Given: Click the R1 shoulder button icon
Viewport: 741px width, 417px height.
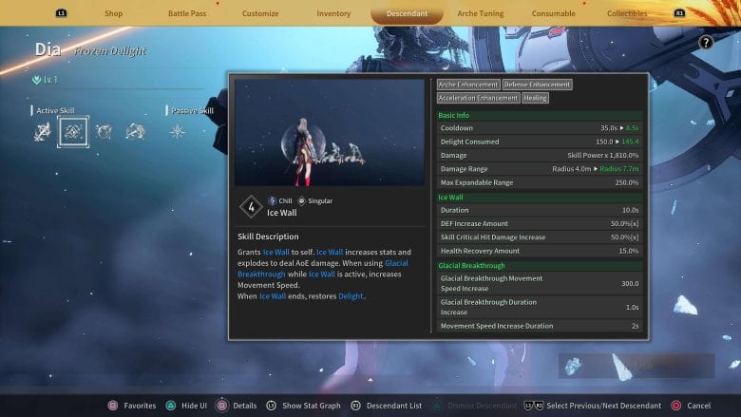Looking at the screenshot, I should pos(679,13).
